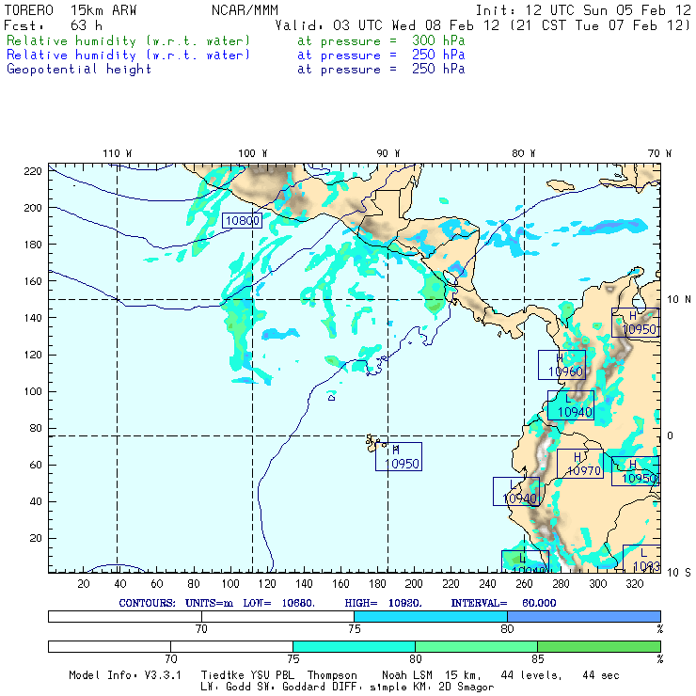Pick the cyan 75-80% swatch in upper color bar
Image resolution: width=696 pixels, height=696 pixels.
[x=431, y=615]
